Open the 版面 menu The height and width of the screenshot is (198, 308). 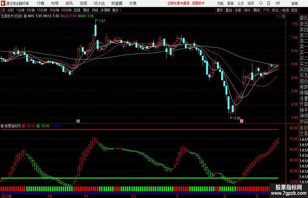click(230, 3)
